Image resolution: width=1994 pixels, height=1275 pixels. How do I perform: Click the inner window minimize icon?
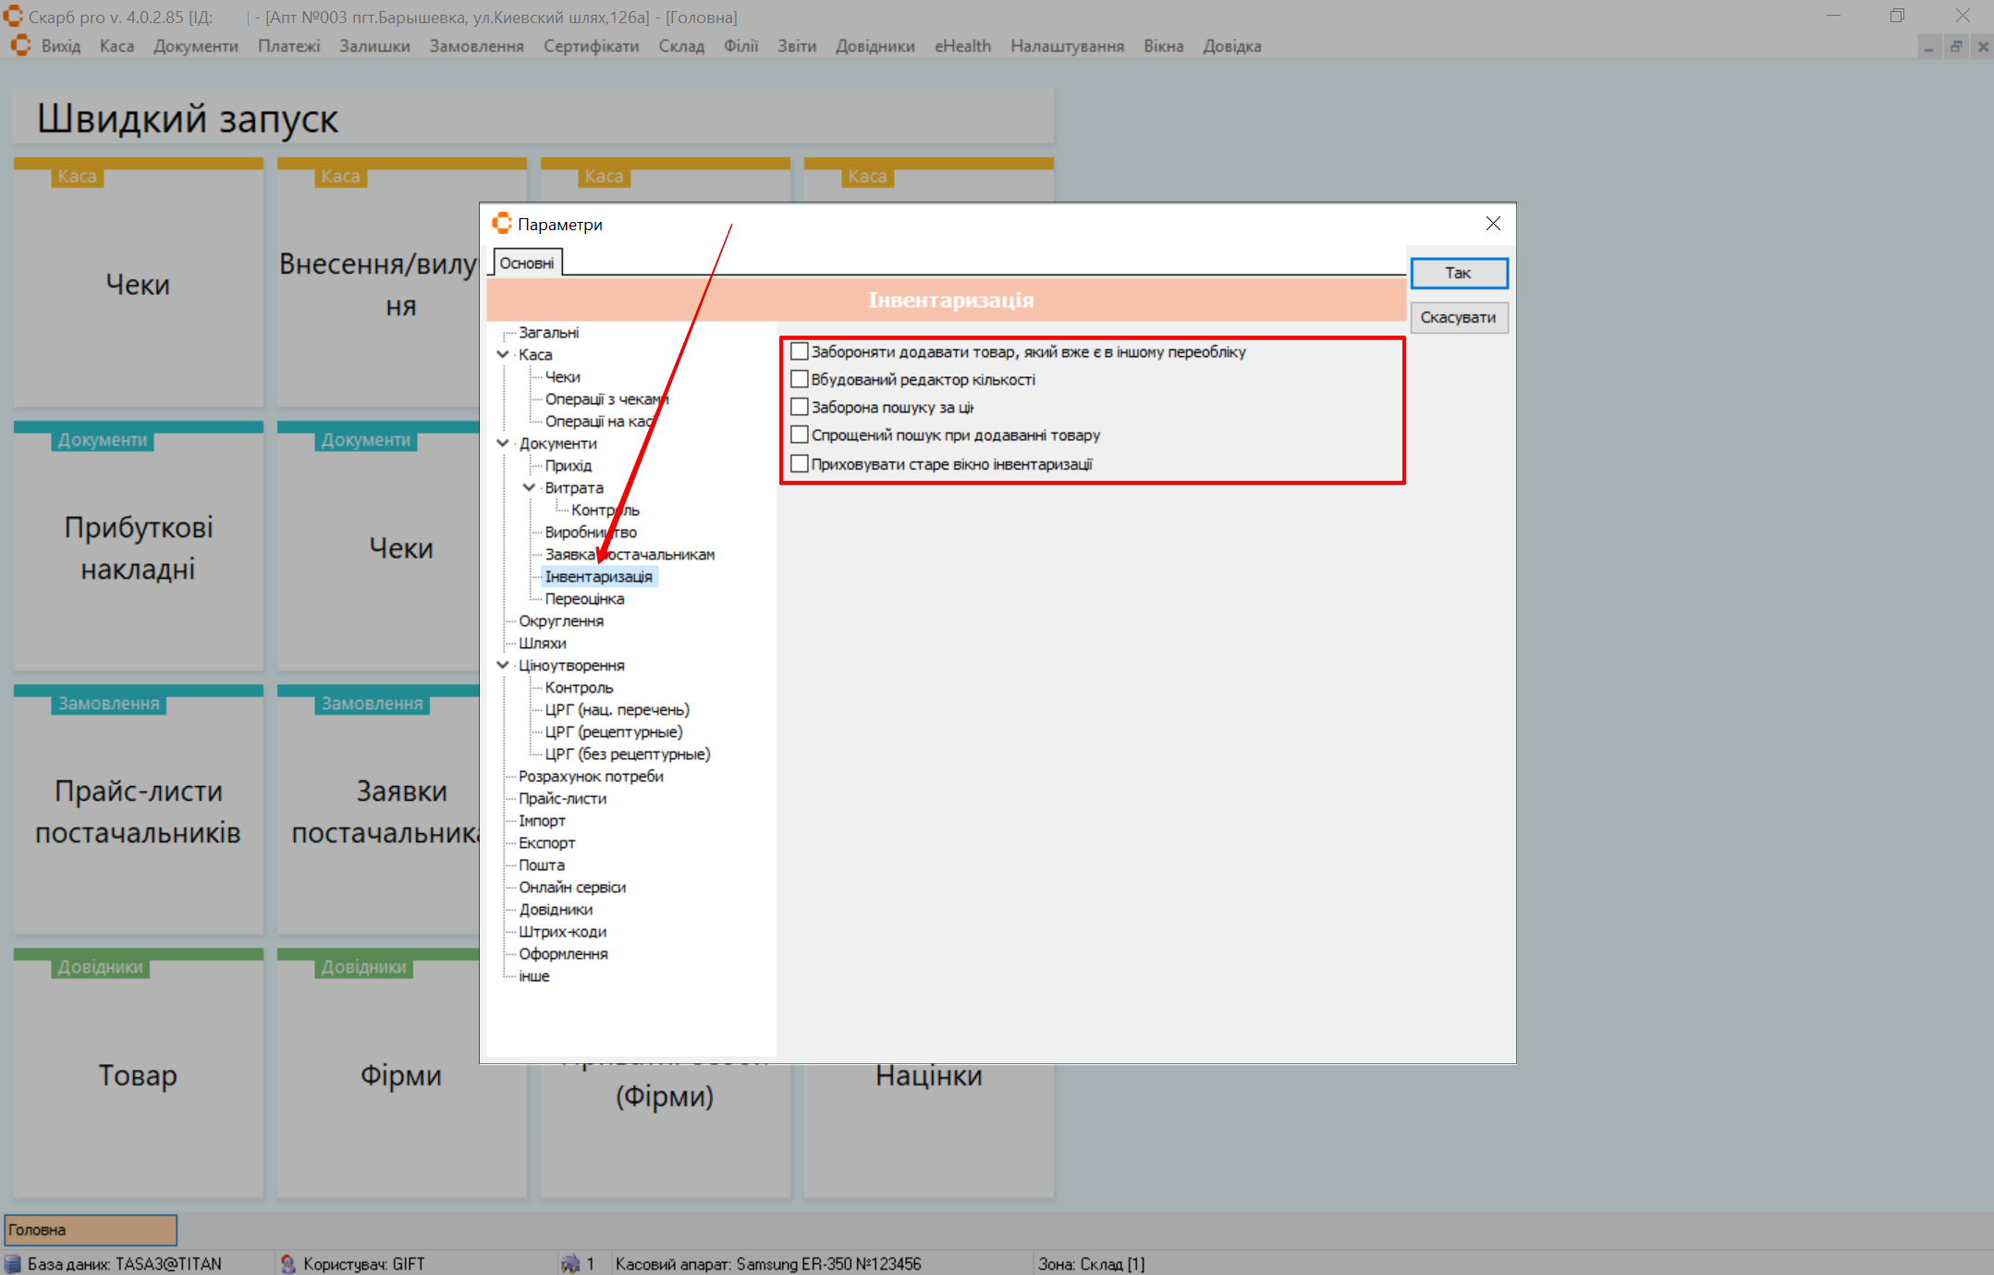point(1928,46)
